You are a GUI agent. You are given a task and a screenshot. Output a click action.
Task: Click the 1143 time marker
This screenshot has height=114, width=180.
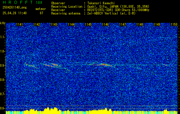click(x=54, y=25)
